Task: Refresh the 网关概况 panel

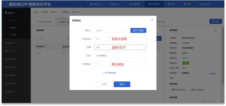Action: pyautogui.click(x=216, y=30)
